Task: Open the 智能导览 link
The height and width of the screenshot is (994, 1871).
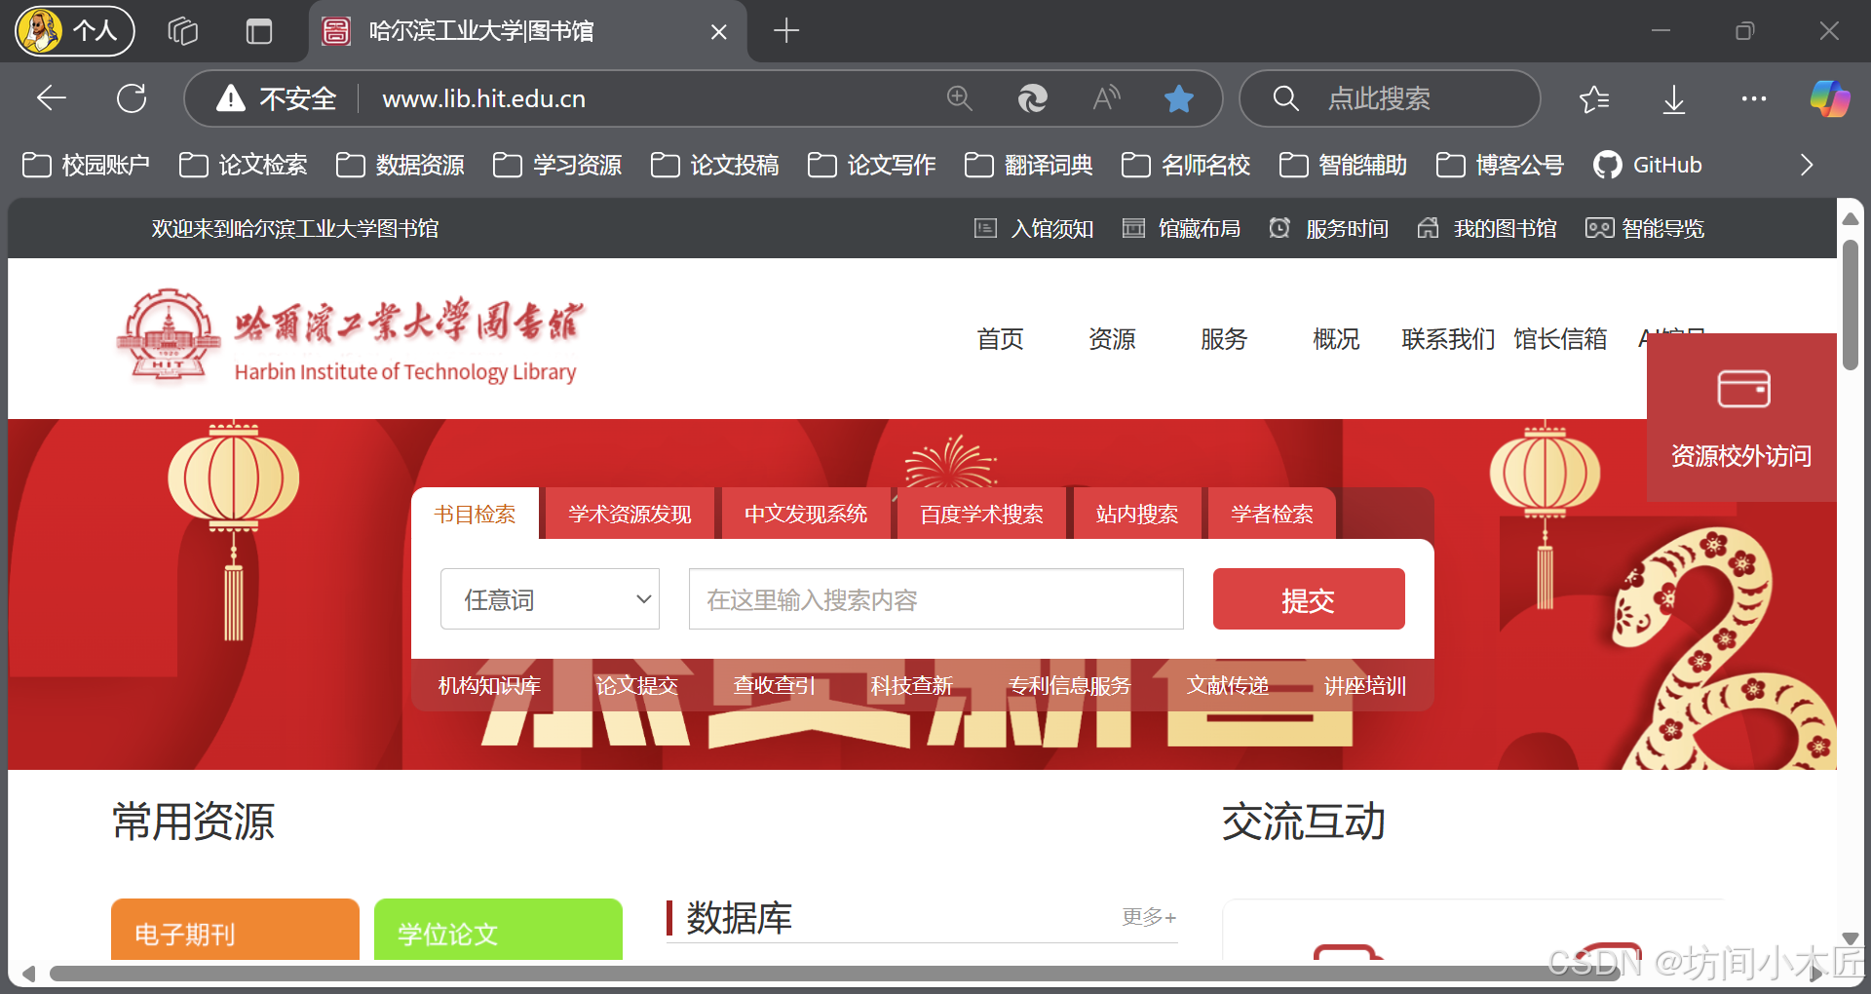Action: (1644, 228)
